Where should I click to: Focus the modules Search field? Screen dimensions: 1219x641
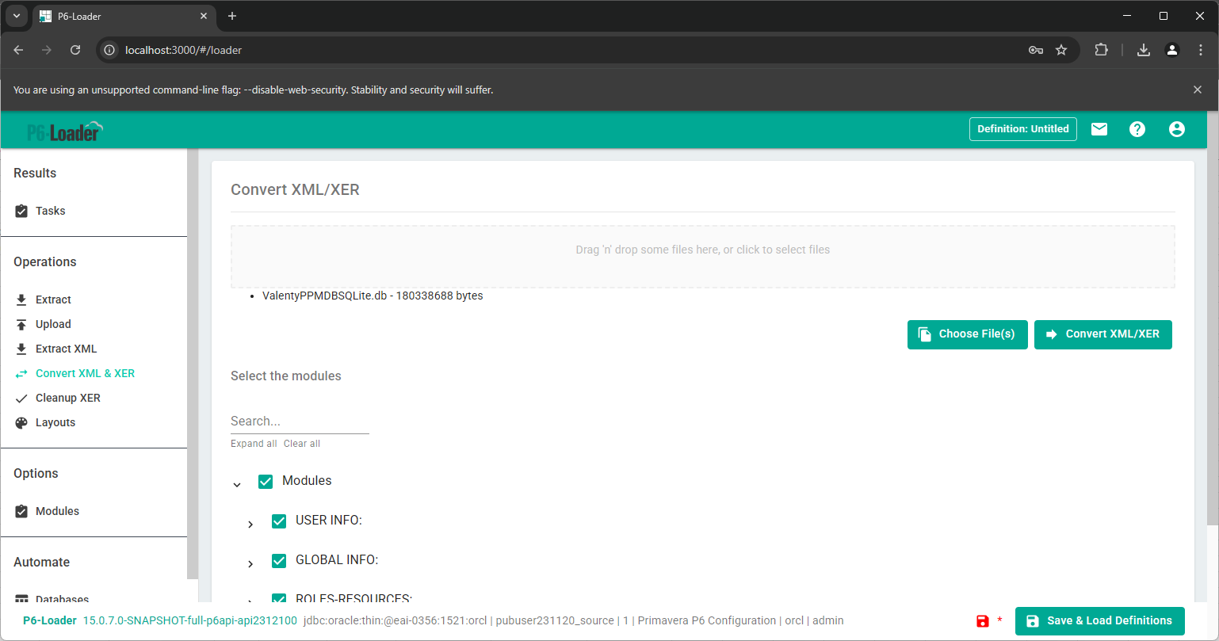coord(300,422)
